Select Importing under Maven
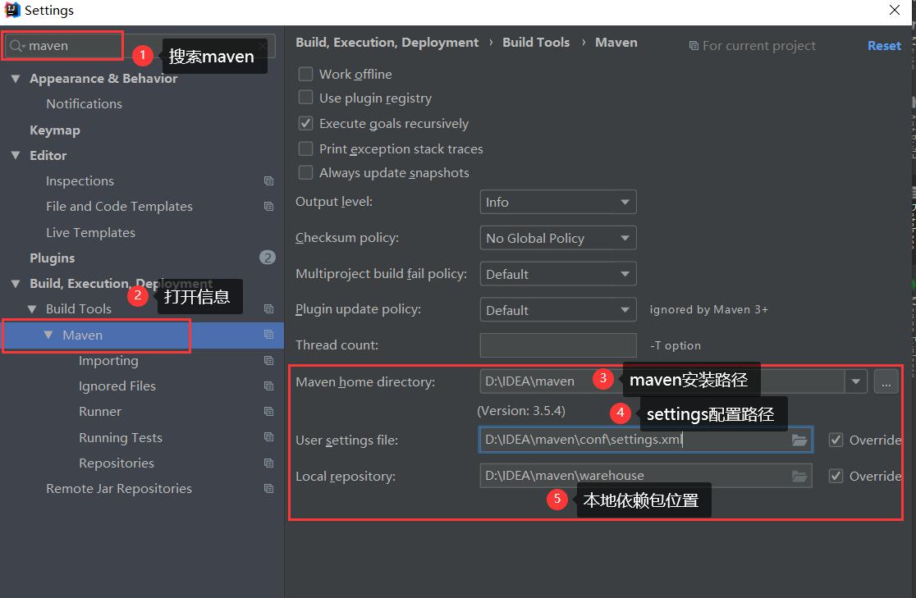 [x=108, y=361]
